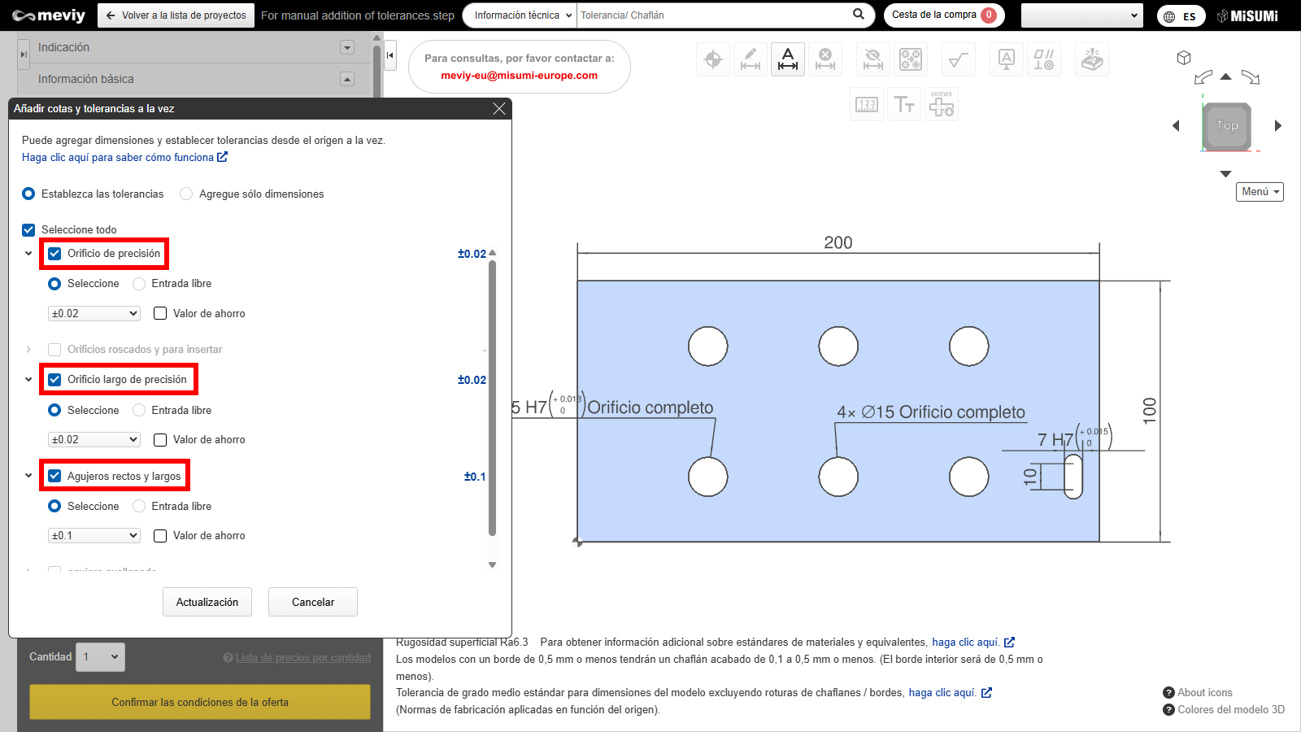The width and height of the screenshot is (1301, 732).
Task: Open the Haga clic aquí para saber cómo funciona link
Action: [x=124, y=158]
